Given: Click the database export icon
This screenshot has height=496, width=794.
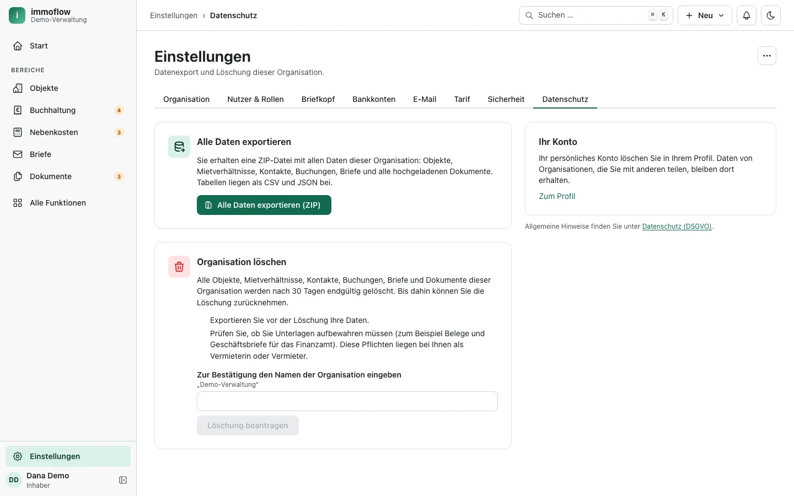Looking at the screenshot, I should [x=179, y=147].
